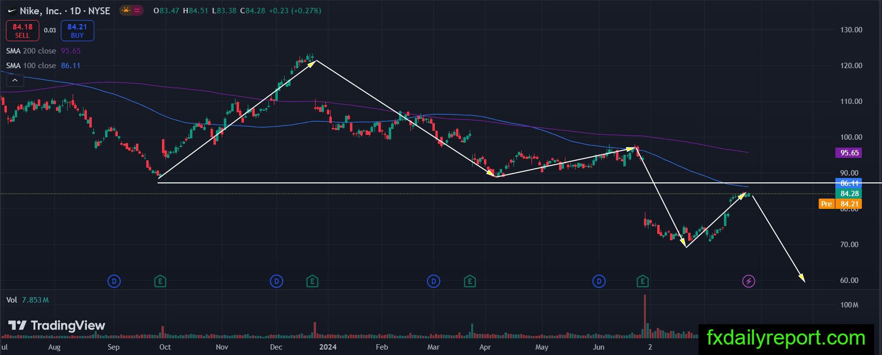Click the Apr label on the time axis

485,347
